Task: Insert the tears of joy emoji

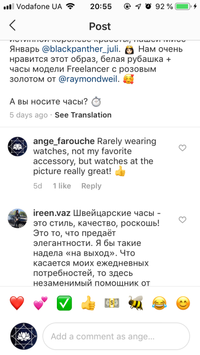Action: point(159,303)
